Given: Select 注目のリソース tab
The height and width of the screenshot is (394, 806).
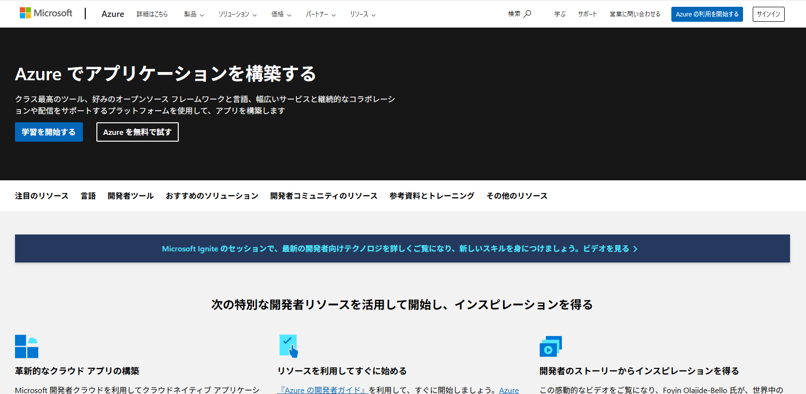Looking at the screenshot, I should (x=42, y=196).
